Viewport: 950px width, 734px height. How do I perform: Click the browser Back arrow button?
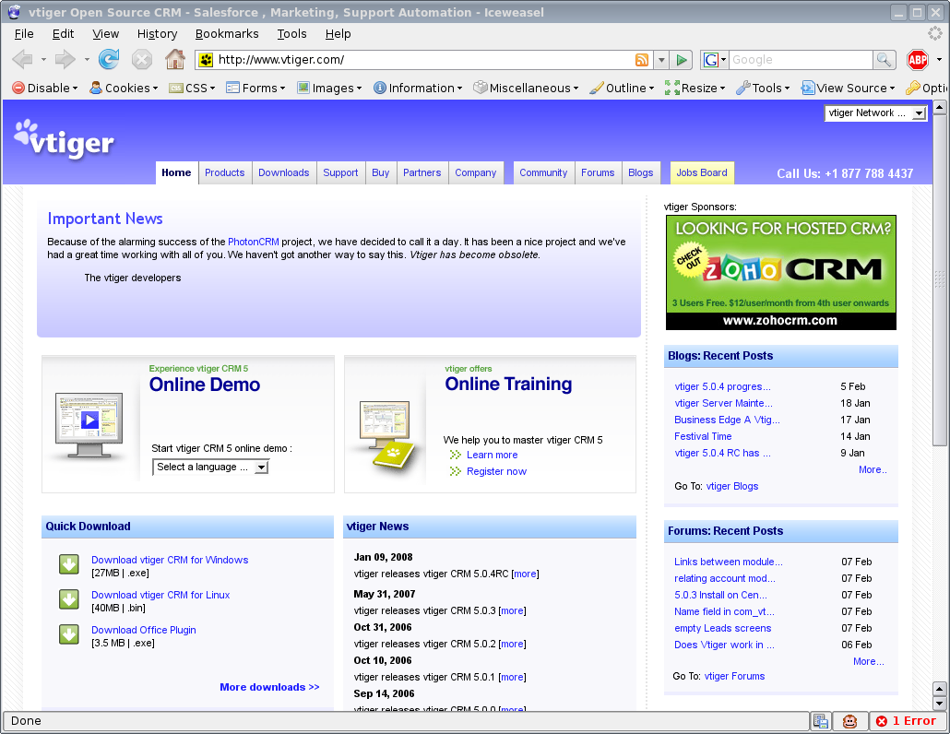pos(22,59)
